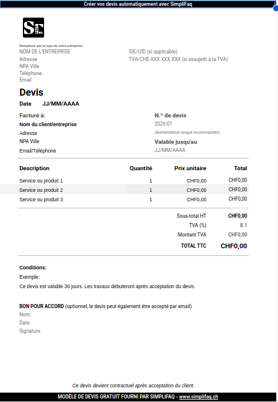Click the unit price for Service ou produit 3
The image size is (278, 402).
tap(197, 200)
